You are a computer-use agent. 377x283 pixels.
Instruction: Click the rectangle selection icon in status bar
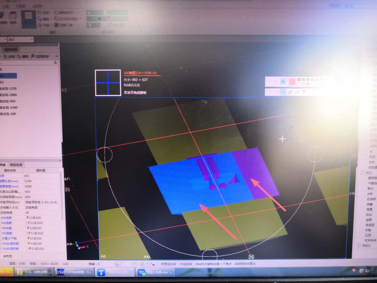click(x=125, y=264)
